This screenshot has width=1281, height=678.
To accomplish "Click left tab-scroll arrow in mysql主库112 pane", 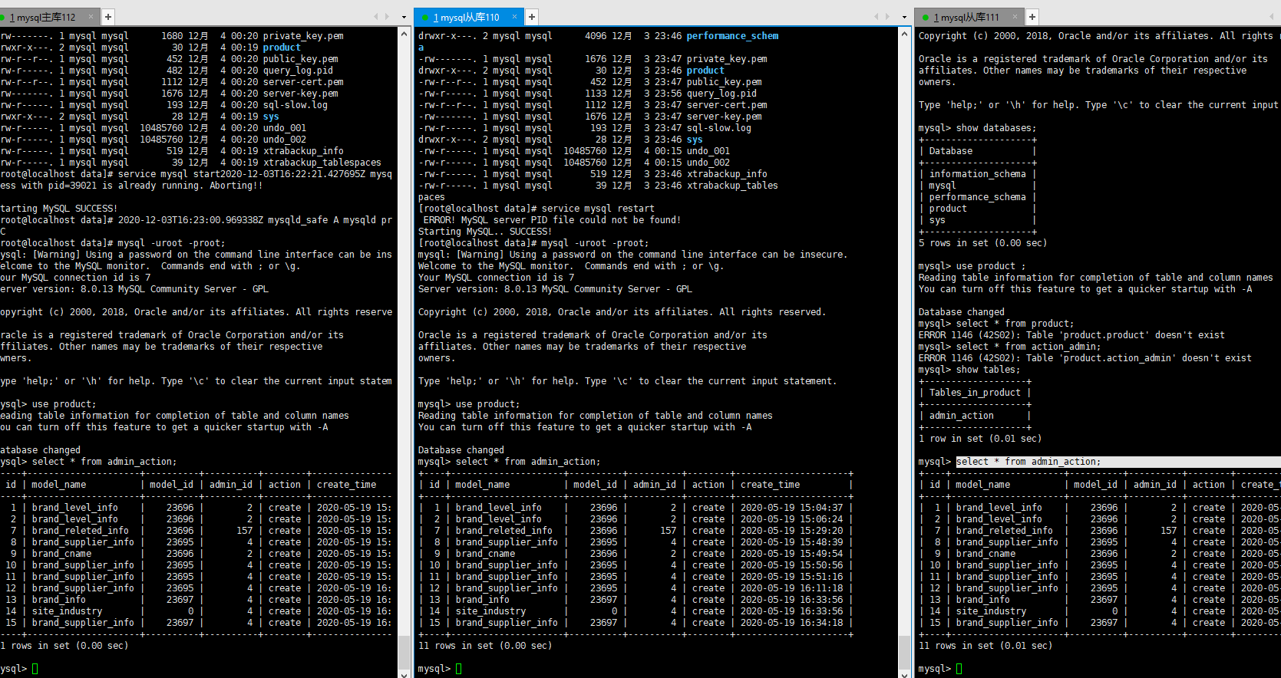I will pyautogui.click(x=376, y=16).
